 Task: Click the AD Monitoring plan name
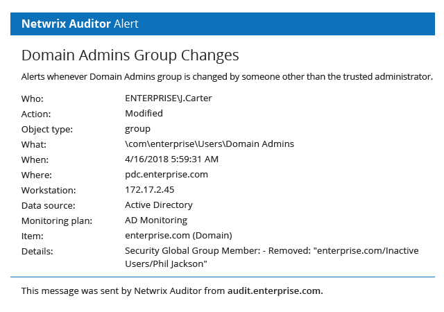(x=156, y=220)
